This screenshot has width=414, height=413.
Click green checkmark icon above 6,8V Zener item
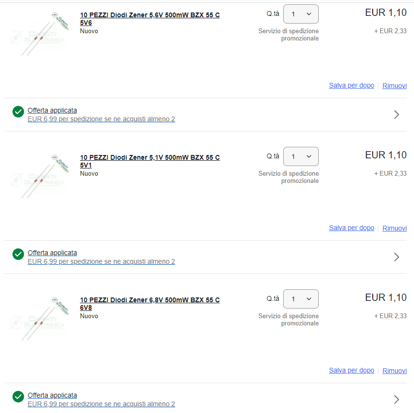tap(18, 254)
